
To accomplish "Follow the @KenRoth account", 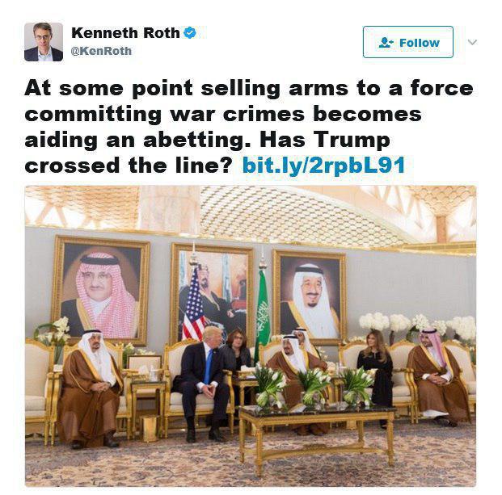I will point(408,42).
